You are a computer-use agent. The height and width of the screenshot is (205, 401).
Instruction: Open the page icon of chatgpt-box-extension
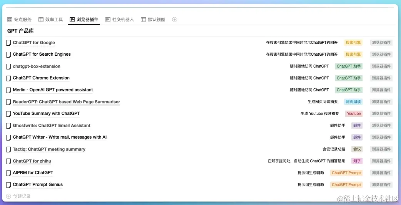pyautogui.click(x=8, y=66)
